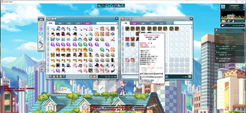Open the 任务 tab in the warehouse window

point(161,23)
